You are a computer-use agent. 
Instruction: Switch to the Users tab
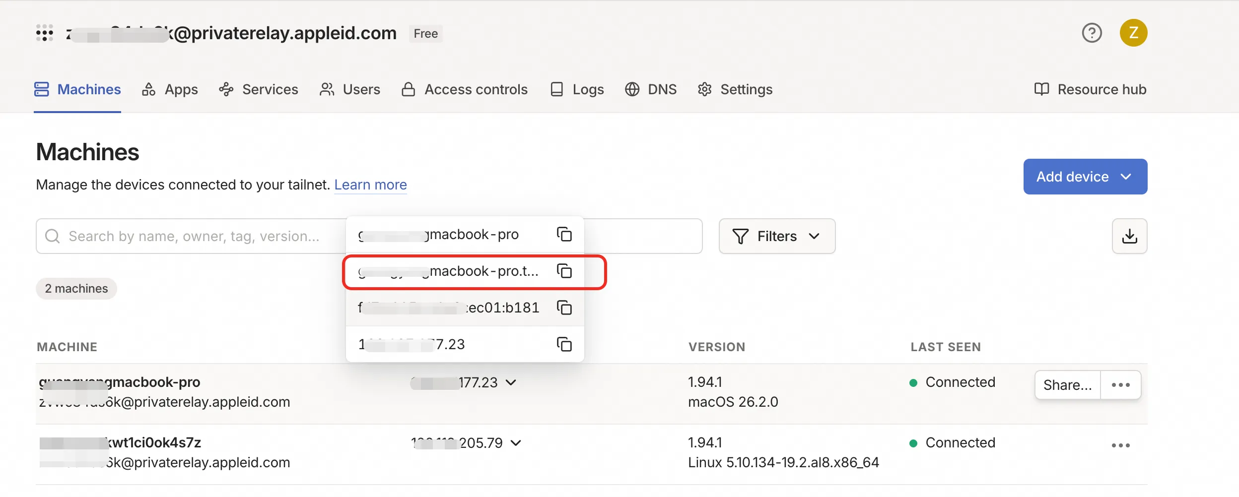(x=349, y=89)
